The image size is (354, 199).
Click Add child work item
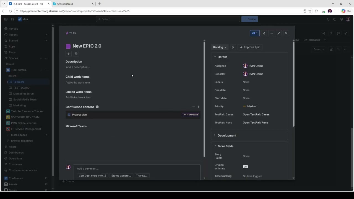click(78, 83)
